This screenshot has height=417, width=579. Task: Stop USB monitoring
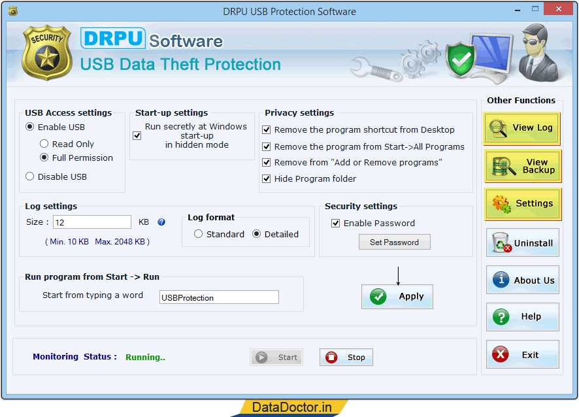(x=346, y=357)
